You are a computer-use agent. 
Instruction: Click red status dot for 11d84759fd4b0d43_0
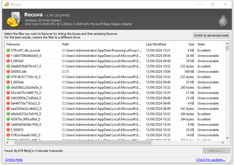point(8,56)
